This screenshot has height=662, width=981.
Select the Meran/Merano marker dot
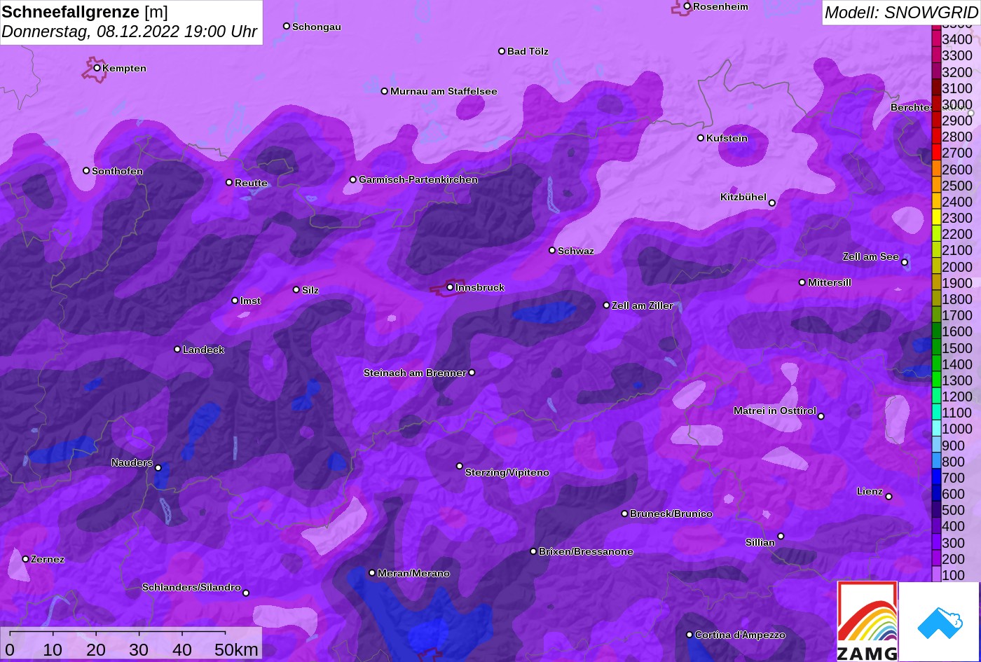(x=372, y=573)
